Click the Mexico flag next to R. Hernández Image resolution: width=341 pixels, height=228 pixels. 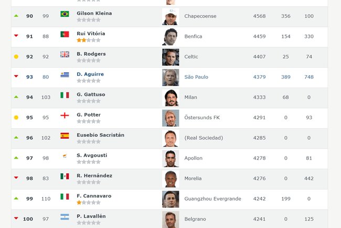point(65,176)
